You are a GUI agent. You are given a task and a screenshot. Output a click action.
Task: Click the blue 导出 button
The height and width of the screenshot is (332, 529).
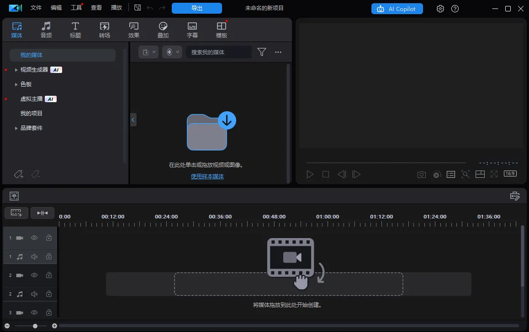(x=196, y=8)
